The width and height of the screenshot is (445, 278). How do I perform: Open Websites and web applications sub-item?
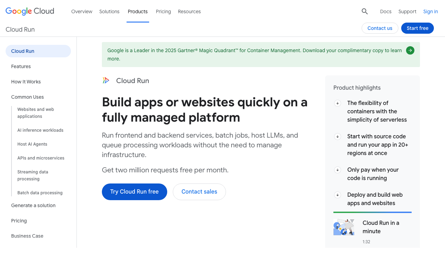[x=35, y=113]
